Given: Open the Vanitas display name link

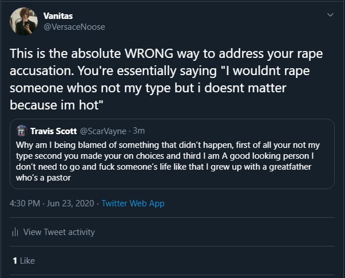Looking at the screenshot, I should coord(58,16).
